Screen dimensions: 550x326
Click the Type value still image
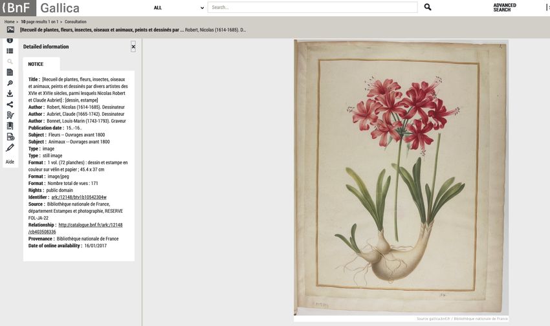(52, 156)
